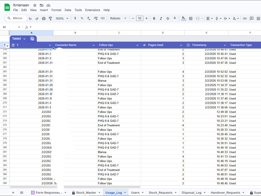This screenshot has width=261, height=196.
Task: Open horizontal align dropdown
Action: [x=210, y=19]
